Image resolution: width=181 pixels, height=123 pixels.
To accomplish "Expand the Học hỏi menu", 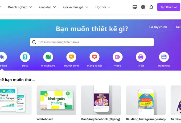I will click(x=103, y=7).
